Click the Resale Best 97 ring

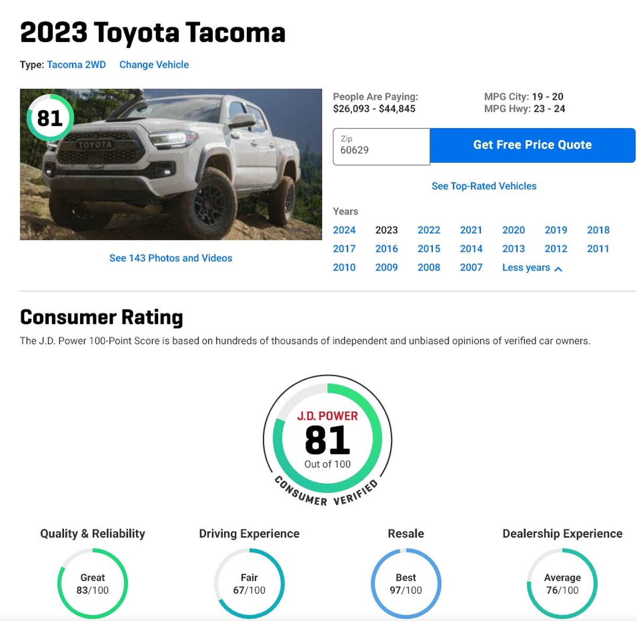[x=406, y=583]
